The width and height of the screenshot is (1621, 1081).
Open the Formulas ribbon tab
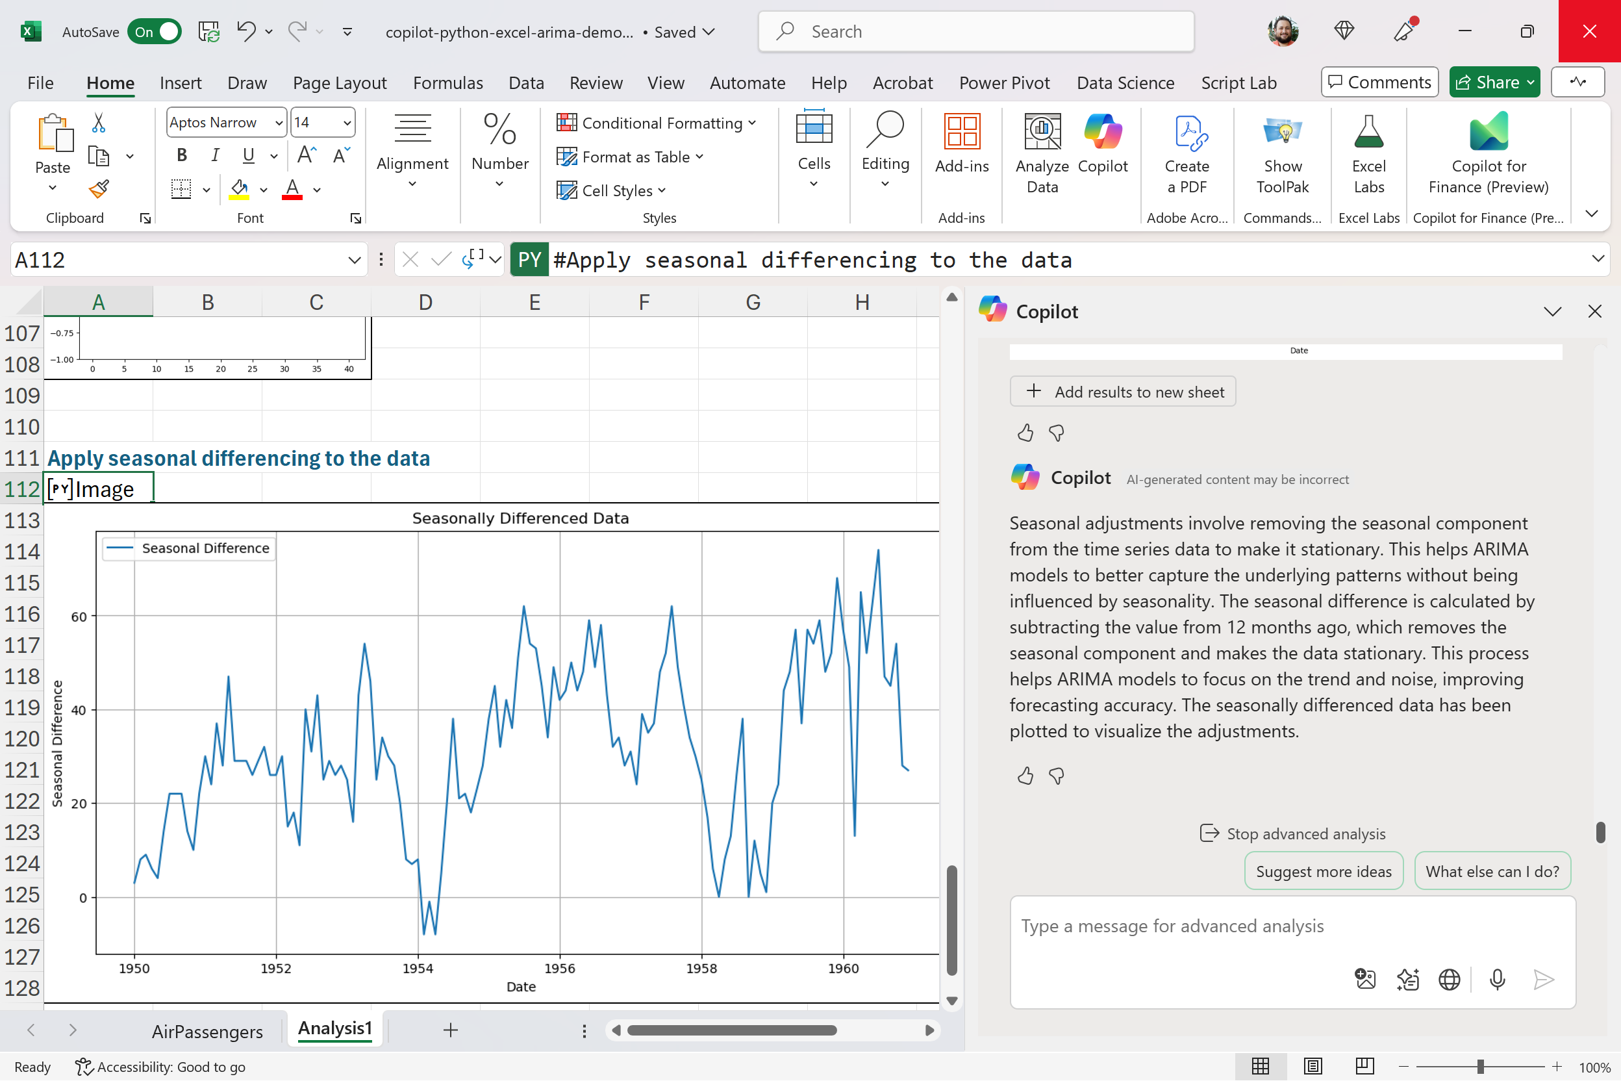[x=448, y=83]
